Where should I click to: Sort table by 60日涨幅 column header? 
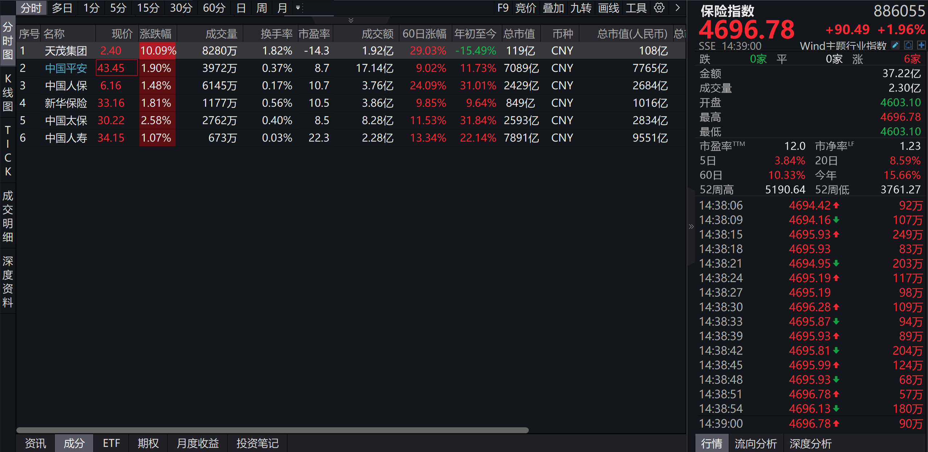[425, 34]
